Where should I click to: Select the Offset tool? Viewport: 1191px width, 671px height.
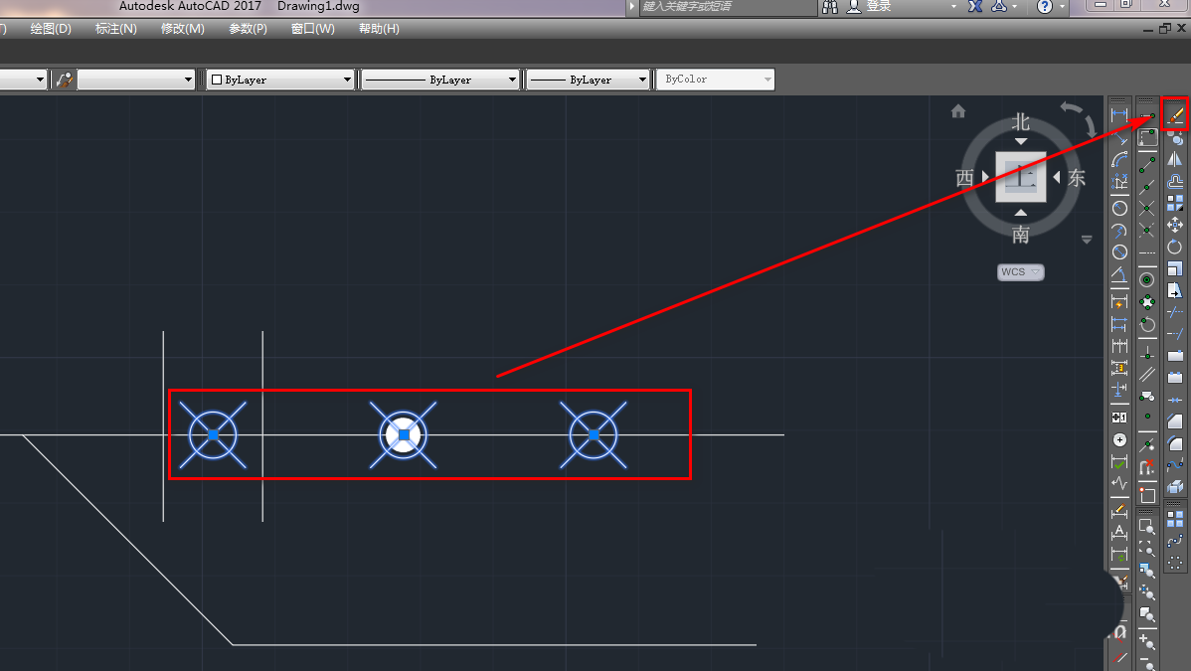point(1175,182)
